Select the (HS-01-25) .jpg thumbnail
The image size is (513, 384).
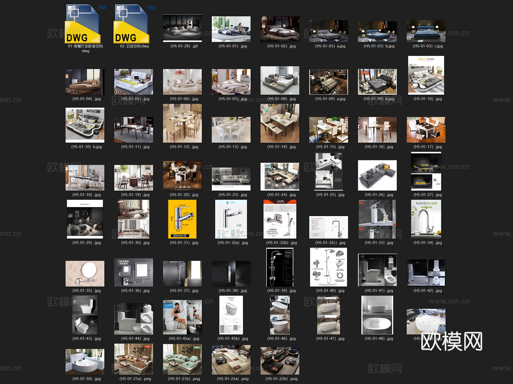[x=329, y=171]
